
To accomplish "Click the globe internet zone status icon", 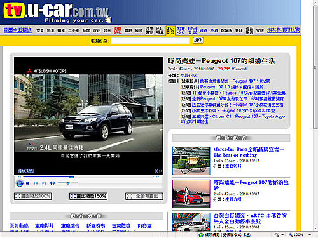I will [x=201, y=235].
